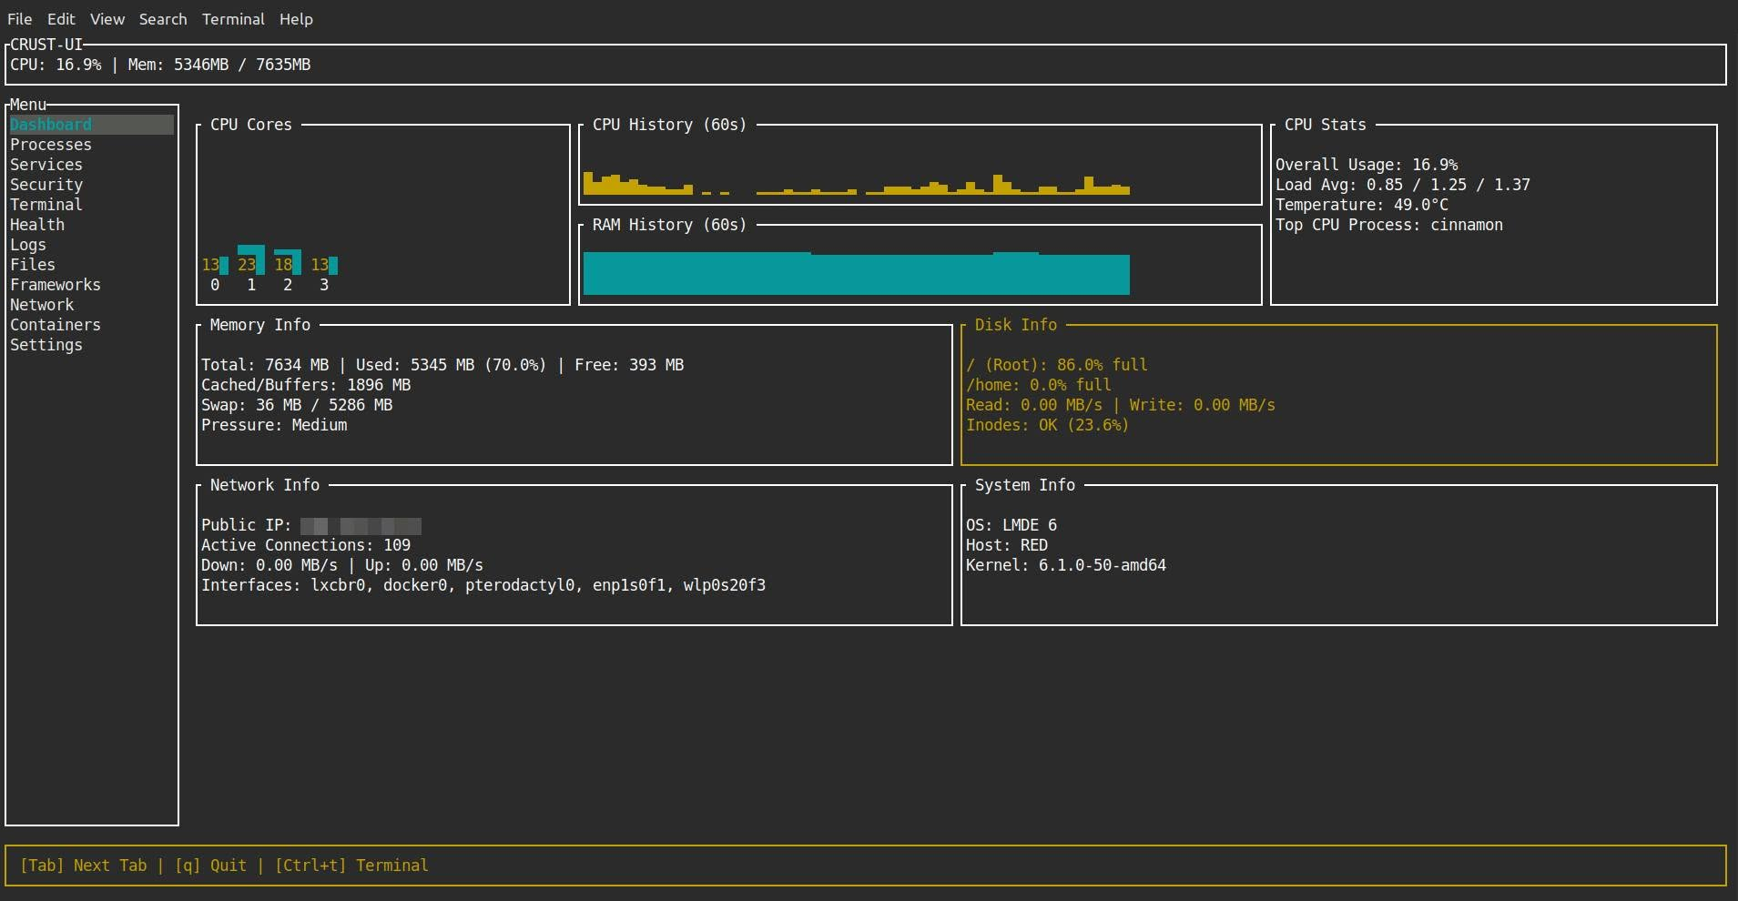The height and width of the screenshot is (901, 1738).
Task: Click the Menu panel title
Action: pyautogui.click(x=28, y=105)
